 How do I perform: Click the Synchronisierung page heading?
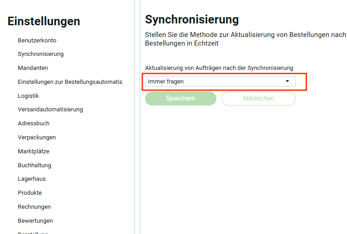coord(192,20)
